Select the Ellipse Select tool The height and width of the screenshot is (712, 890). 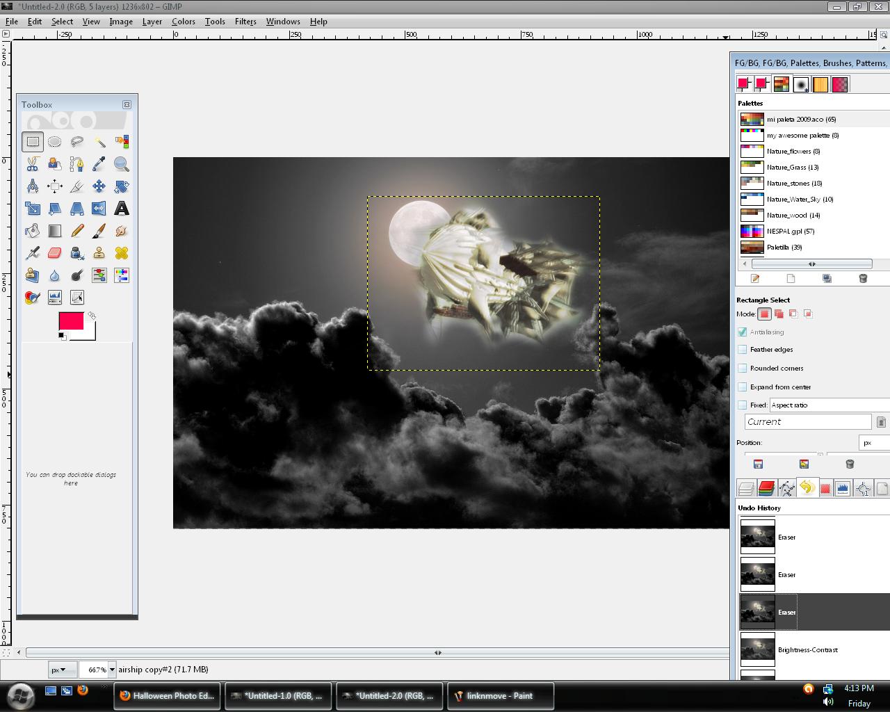(x=55, y=142)
